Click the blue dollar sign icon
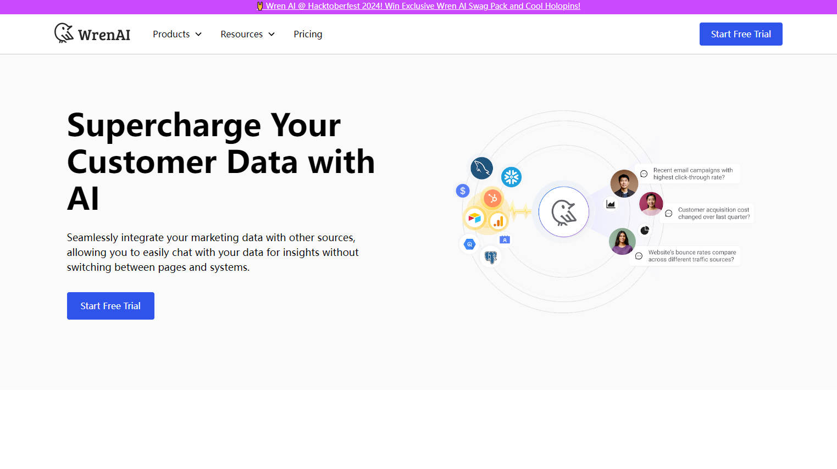The width and height of the screenshot is (837, 469). point(463,191)
